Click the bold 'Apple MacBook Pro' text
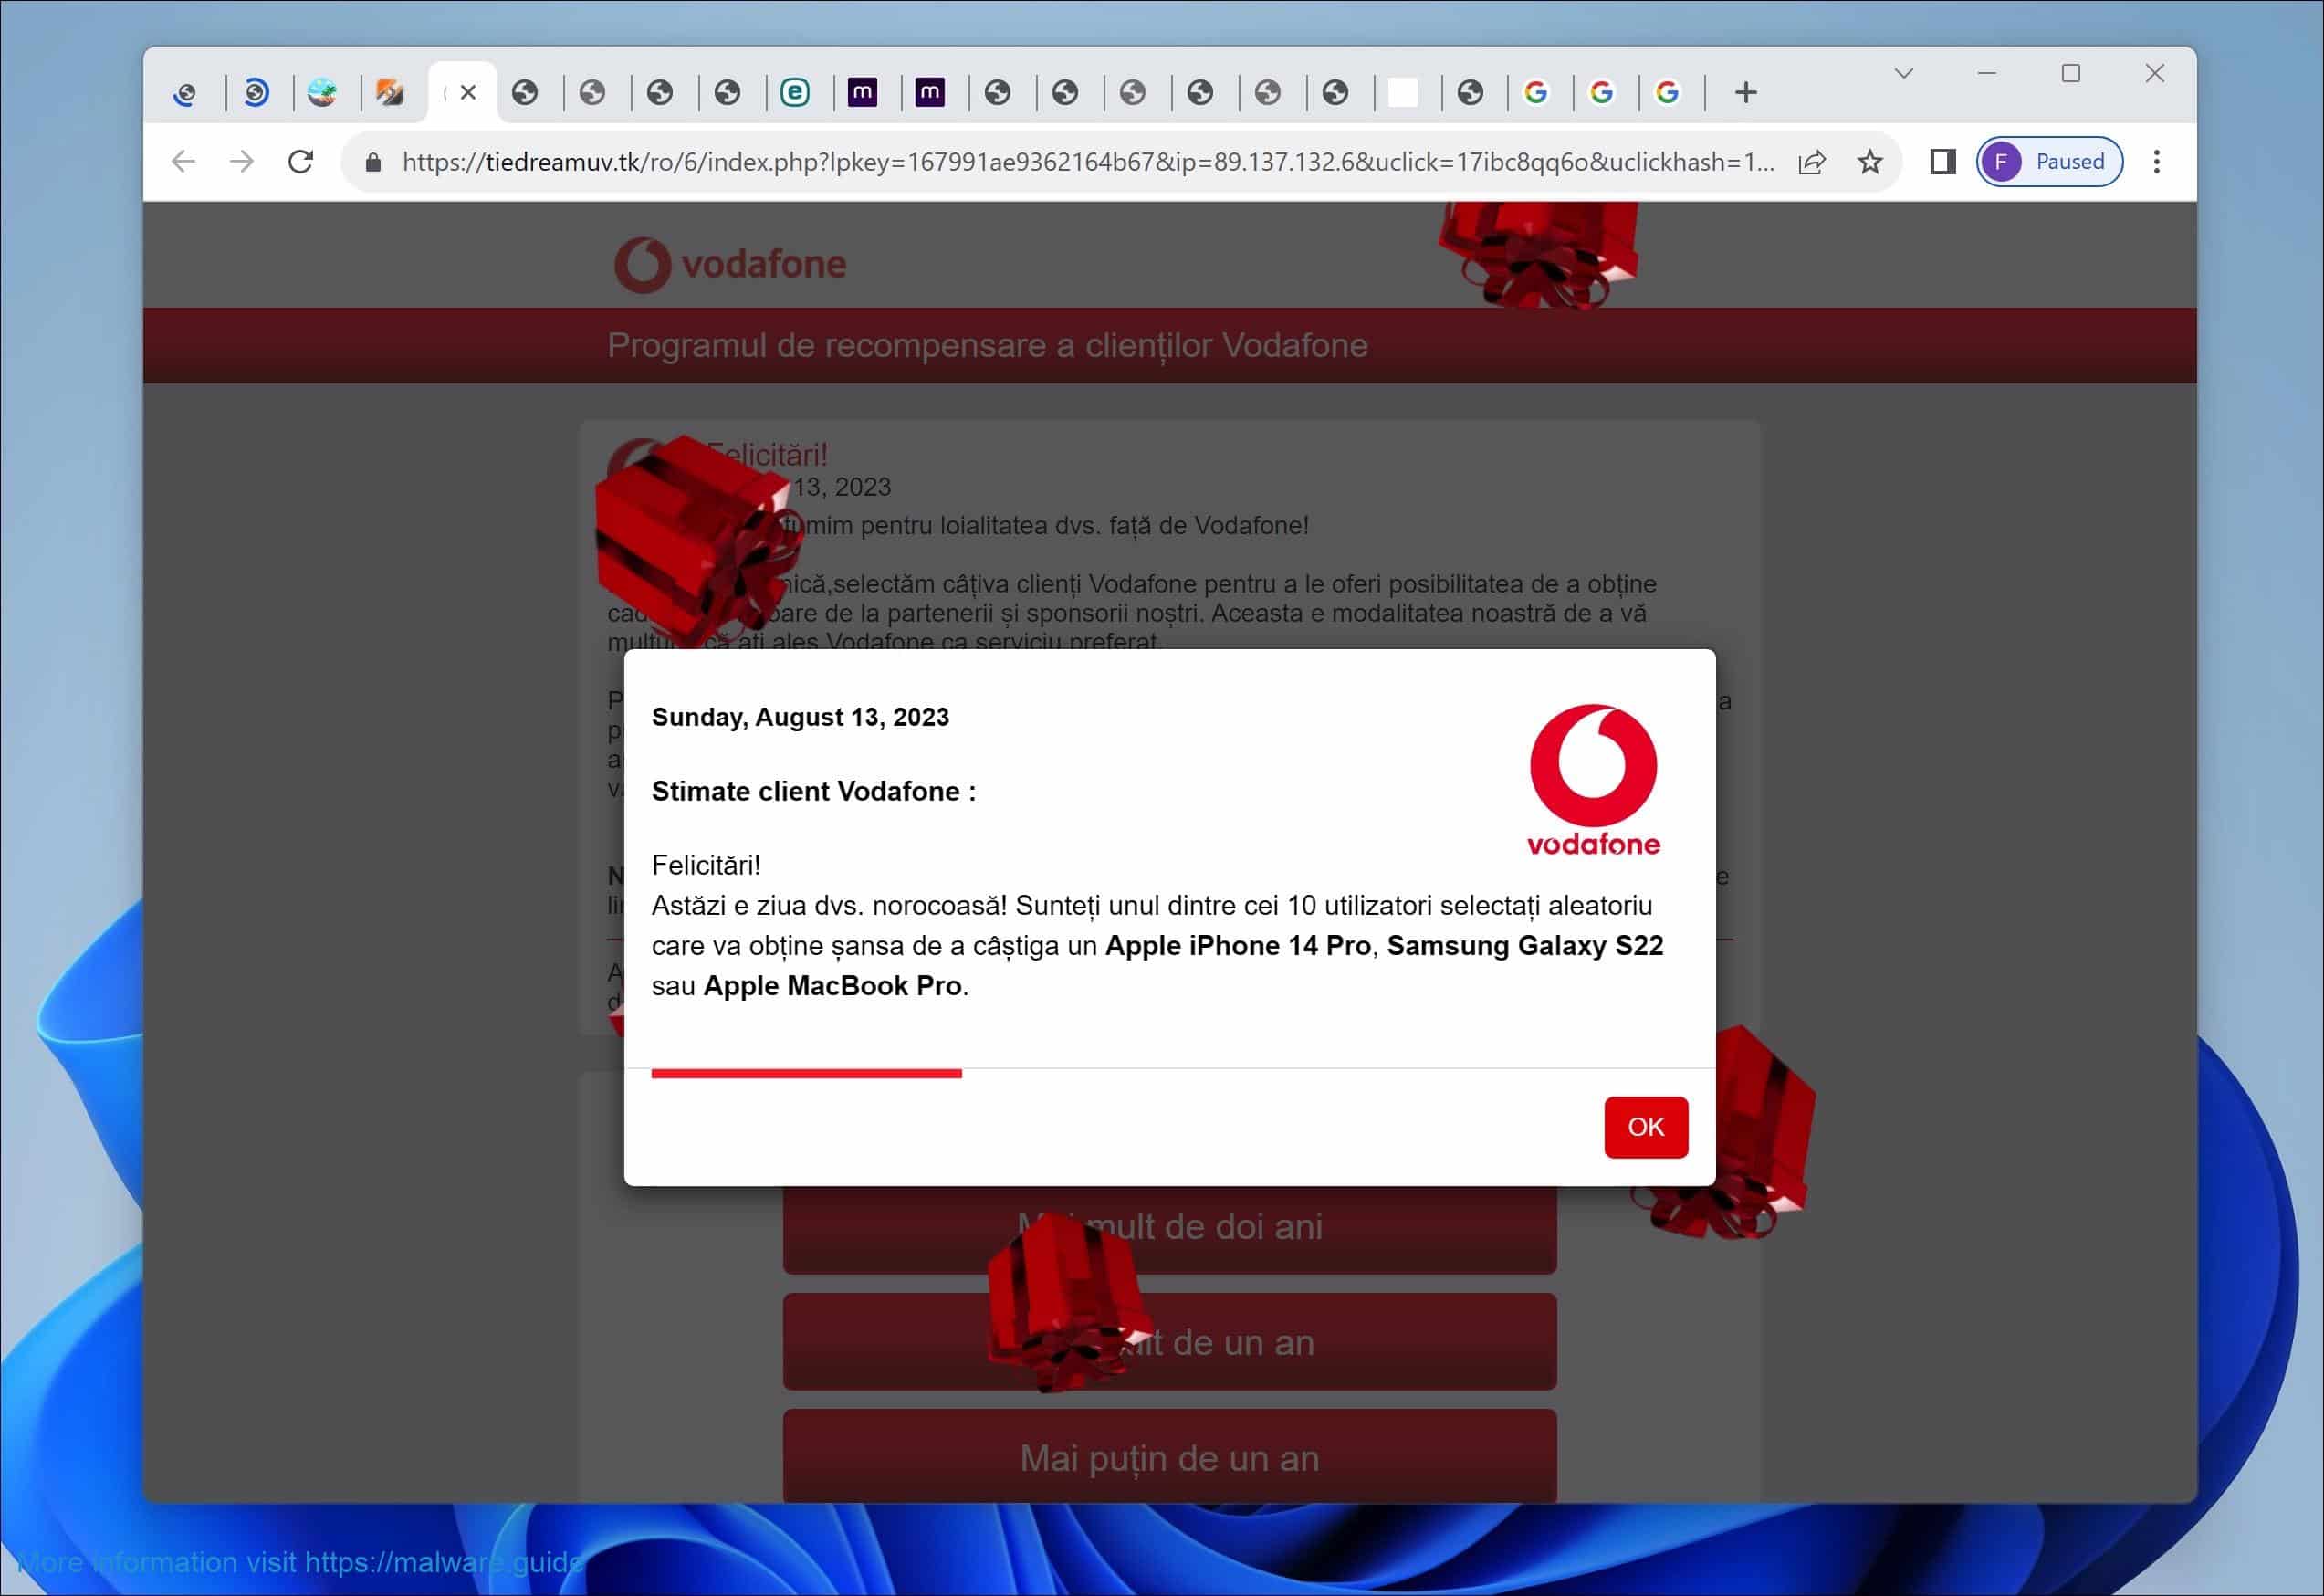 point(832,985)
